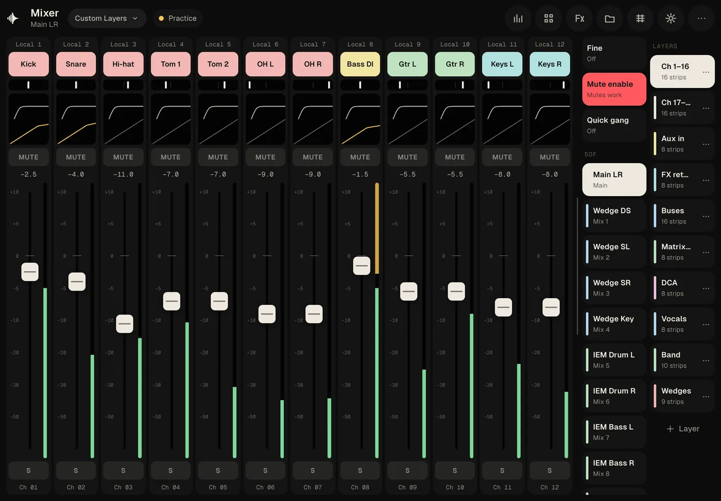The height and width of the screenshot is (501, 721).
Task: Mute the OH R channel
Action: click(x=313, y=157)
